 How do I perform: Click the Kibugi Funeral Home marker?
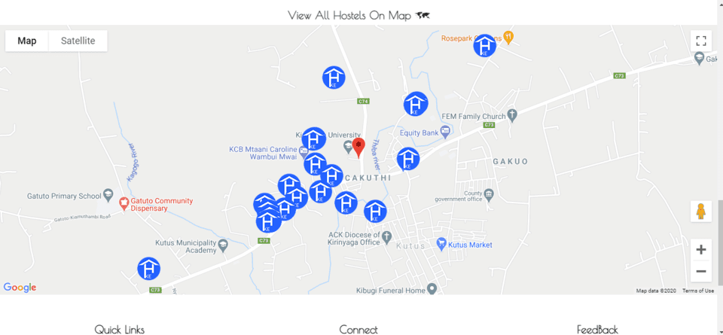coord(432,288)
